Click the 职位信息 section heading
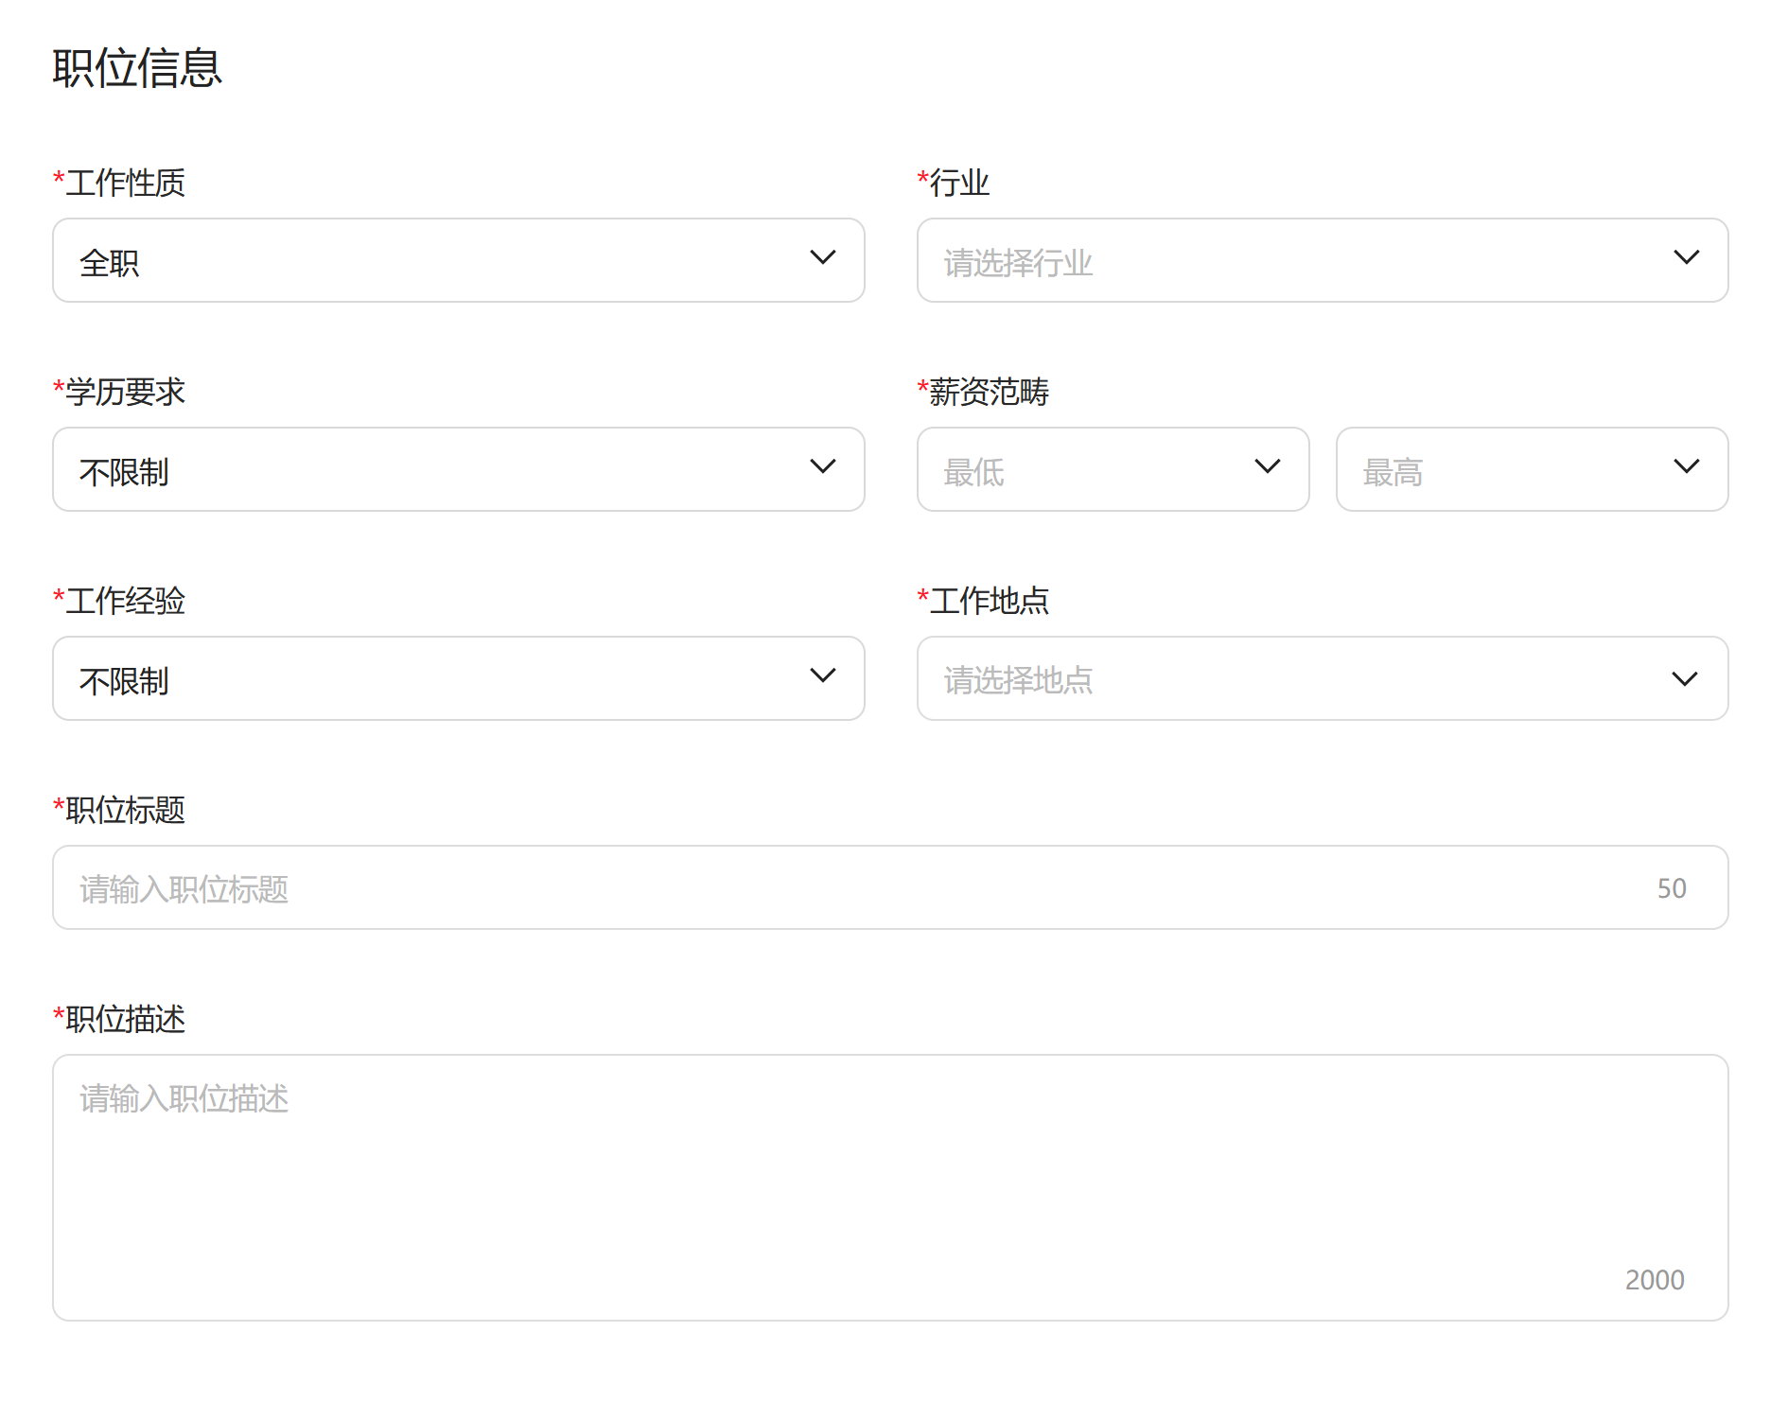The width and height of the screenshot is (1788, 1402). pyautogui.click(x=137, y=69)
